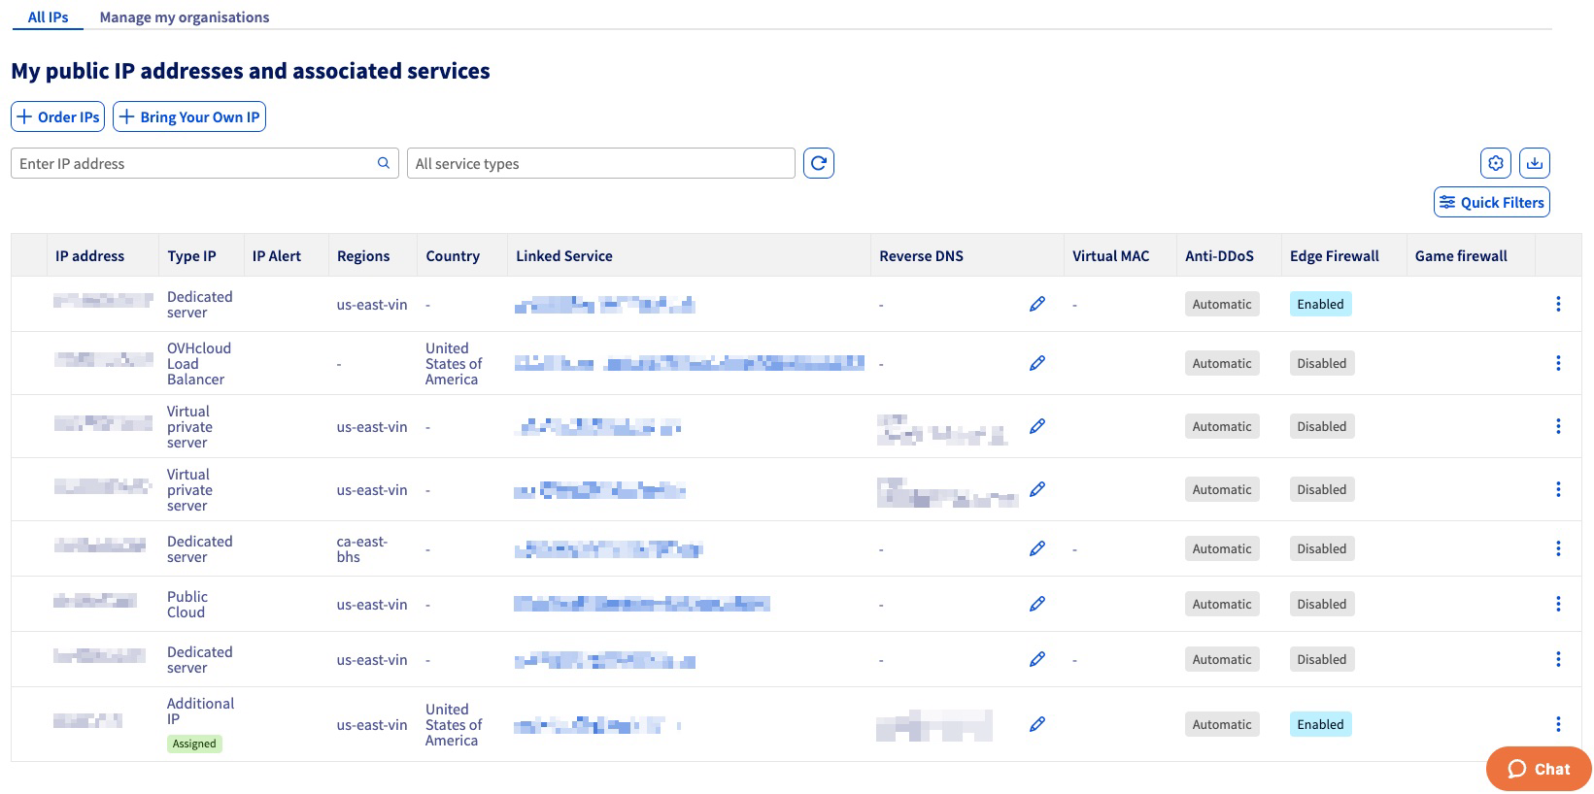Image resolution: width=1594 pixels, height=794 pixels.
Task: Open linked service of Public Cloud row
Action: coord(641,604)
